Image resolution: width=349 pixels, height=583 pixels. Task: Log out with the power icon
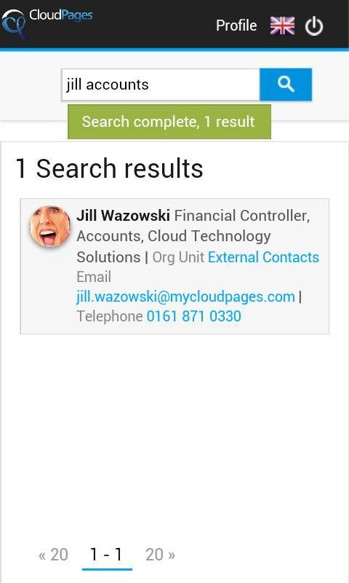(314, 26)
